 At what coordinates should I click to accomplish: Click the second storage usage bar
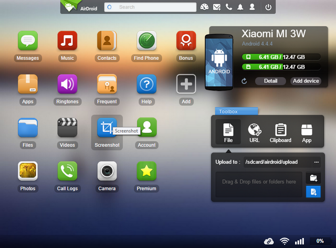pyautogui.click(x=281, y=67)
